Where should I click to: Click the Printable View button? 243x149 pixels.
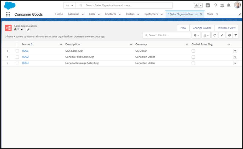coord(227,28)
